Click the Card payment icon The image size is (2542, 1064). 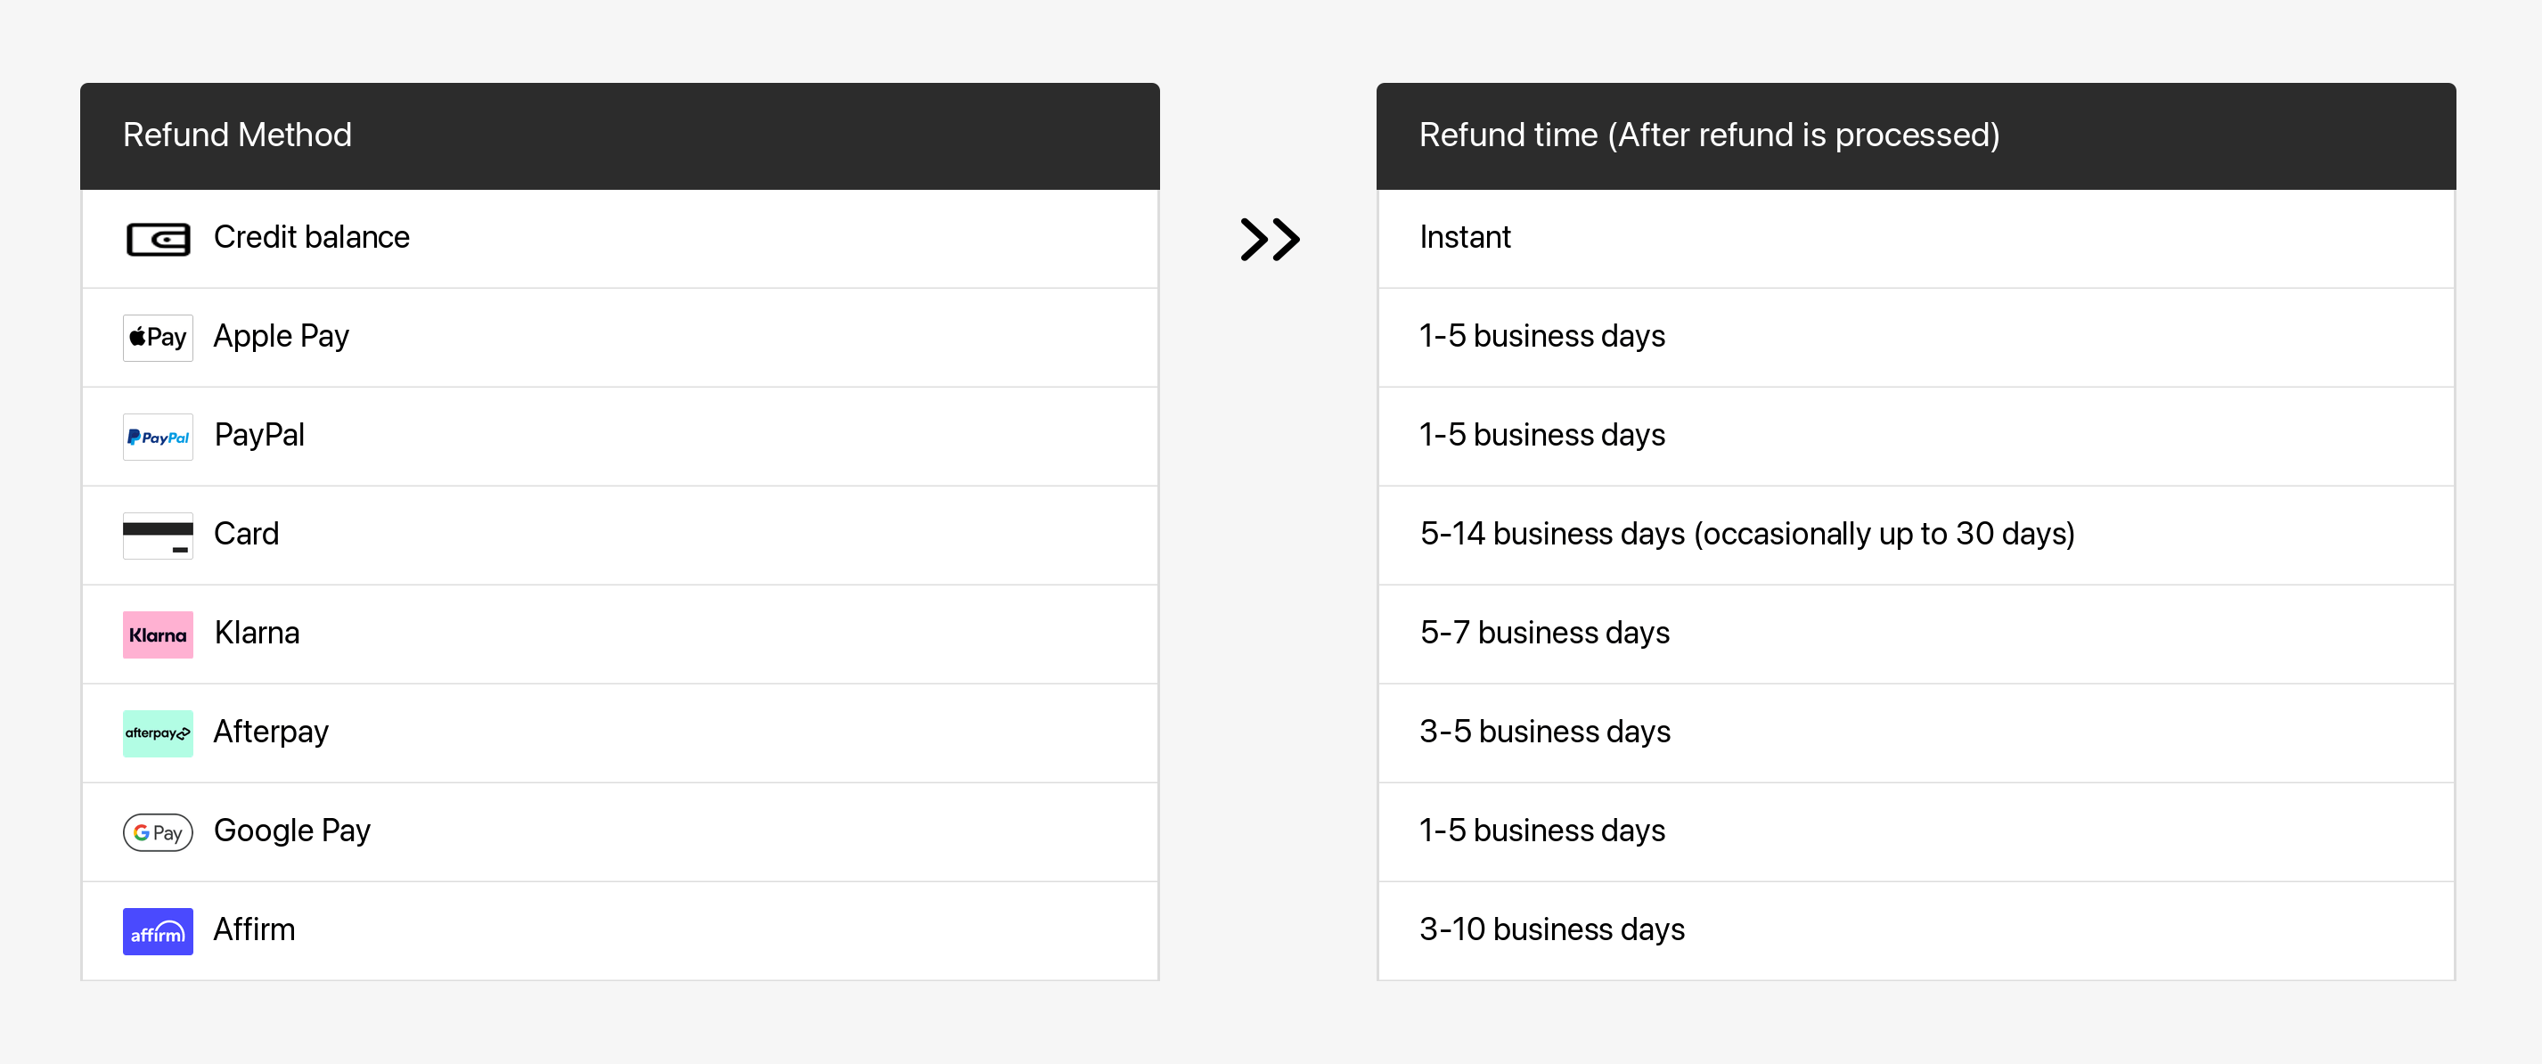[x=158, y=535]
